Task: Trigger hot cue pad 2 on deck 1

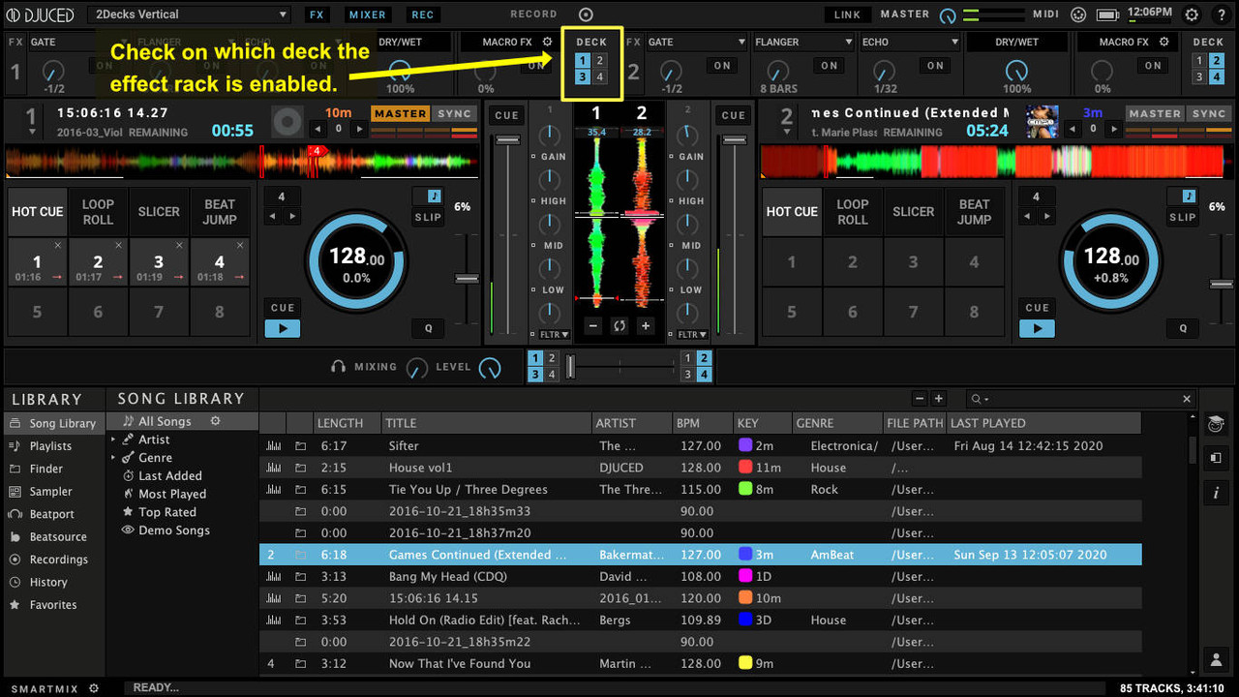Action: (98, 262)
